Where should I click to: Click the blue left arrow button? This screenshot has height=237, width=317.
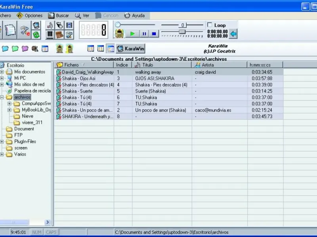[233, 34]
